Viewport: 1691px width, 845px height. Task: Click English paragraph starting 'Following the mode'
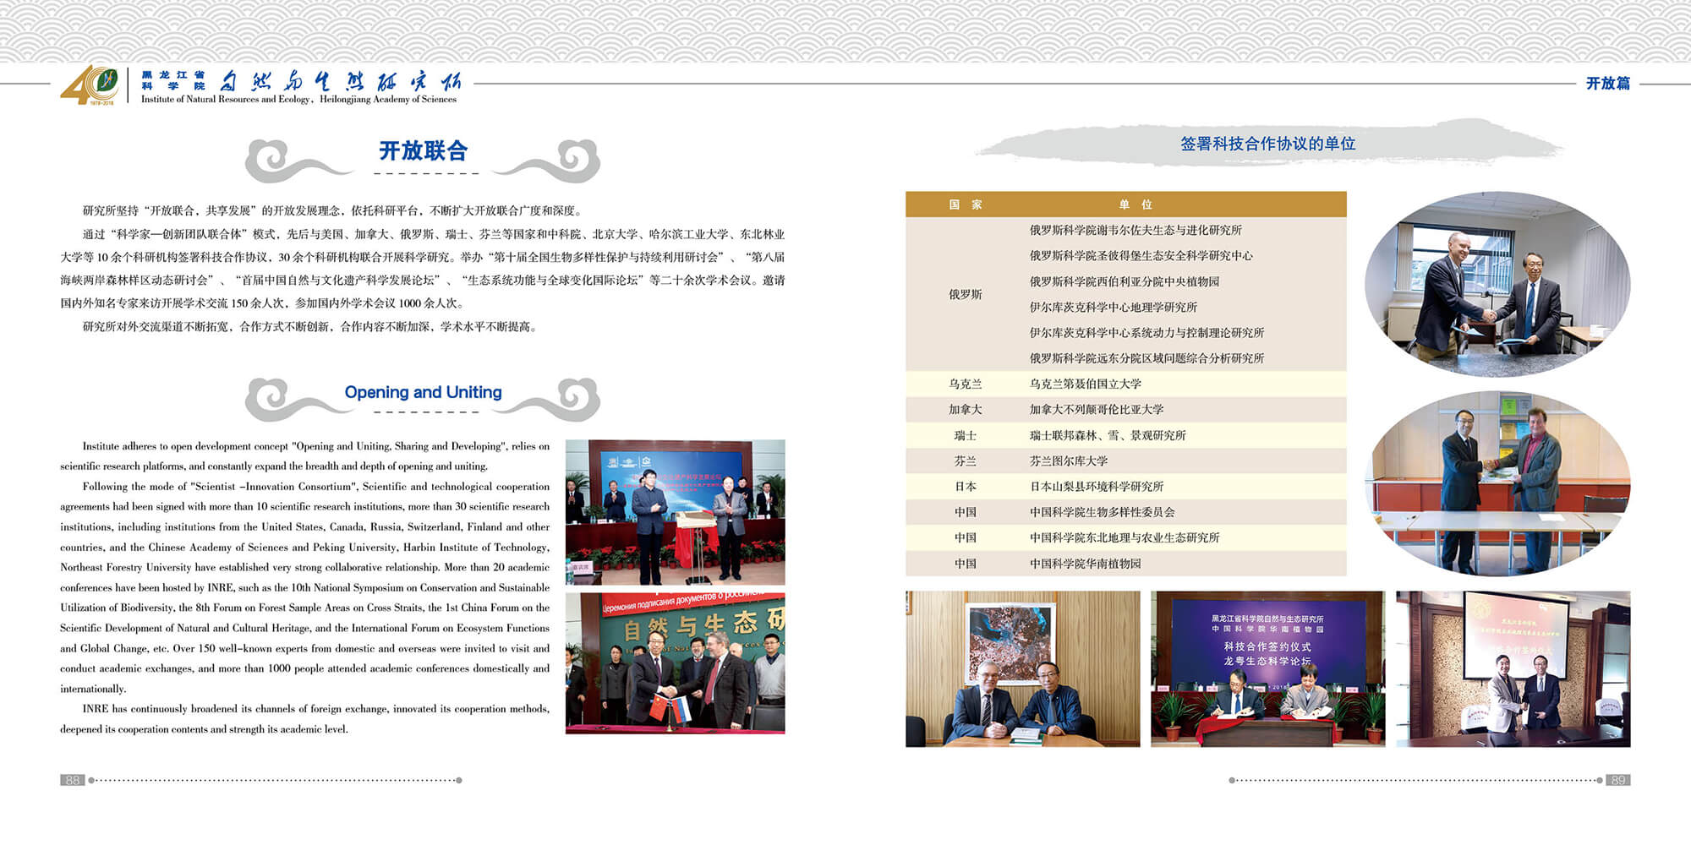coord(304,587)
